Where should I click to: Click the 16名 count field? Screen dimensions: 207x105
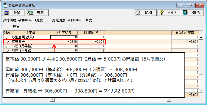tap(12, 26)
